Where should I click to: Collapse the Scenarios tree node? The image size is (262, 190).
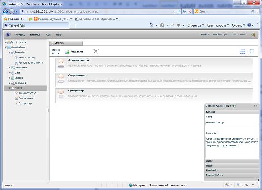10,53
